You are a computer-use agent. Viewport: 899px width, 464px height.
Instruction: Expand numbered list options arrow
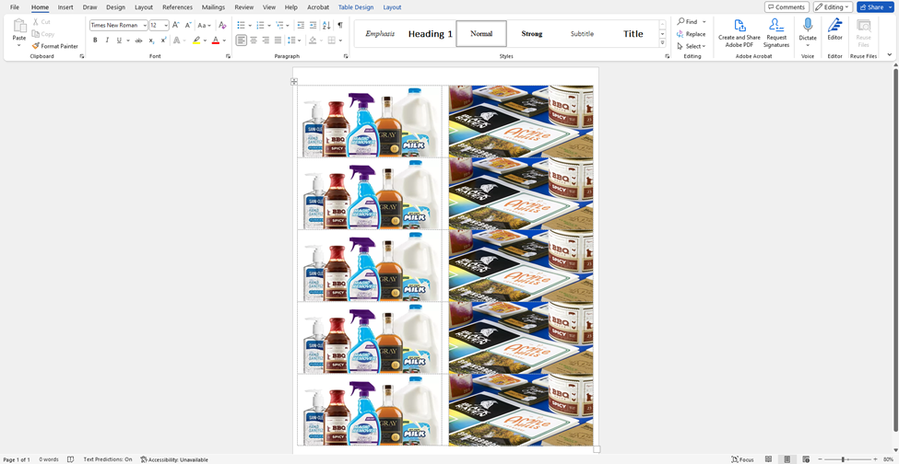coord(269,25)
